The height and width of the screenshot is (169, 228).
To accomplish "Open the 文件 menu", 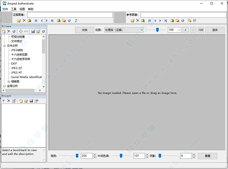I will coord(5,9).
